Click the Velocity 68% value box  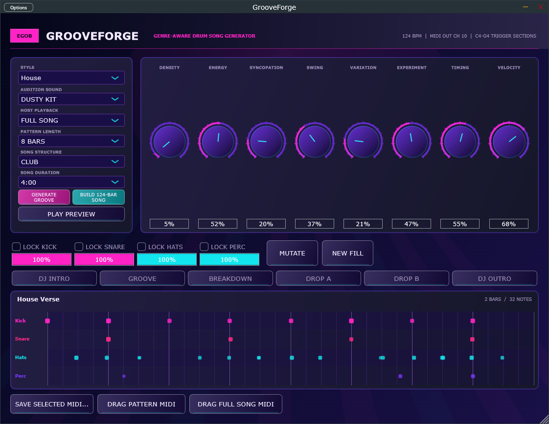tap(509, 224)
